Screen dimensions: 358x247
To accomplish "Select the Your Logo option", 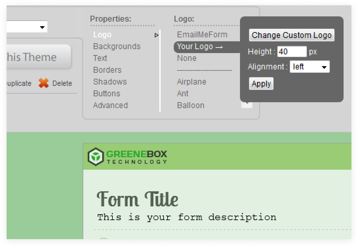I will click(207, 47).
